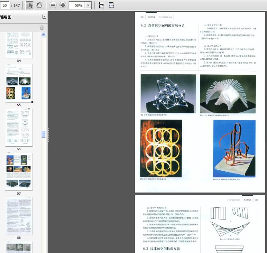Open the zoom level dropdown arrow

pos(88,5)
